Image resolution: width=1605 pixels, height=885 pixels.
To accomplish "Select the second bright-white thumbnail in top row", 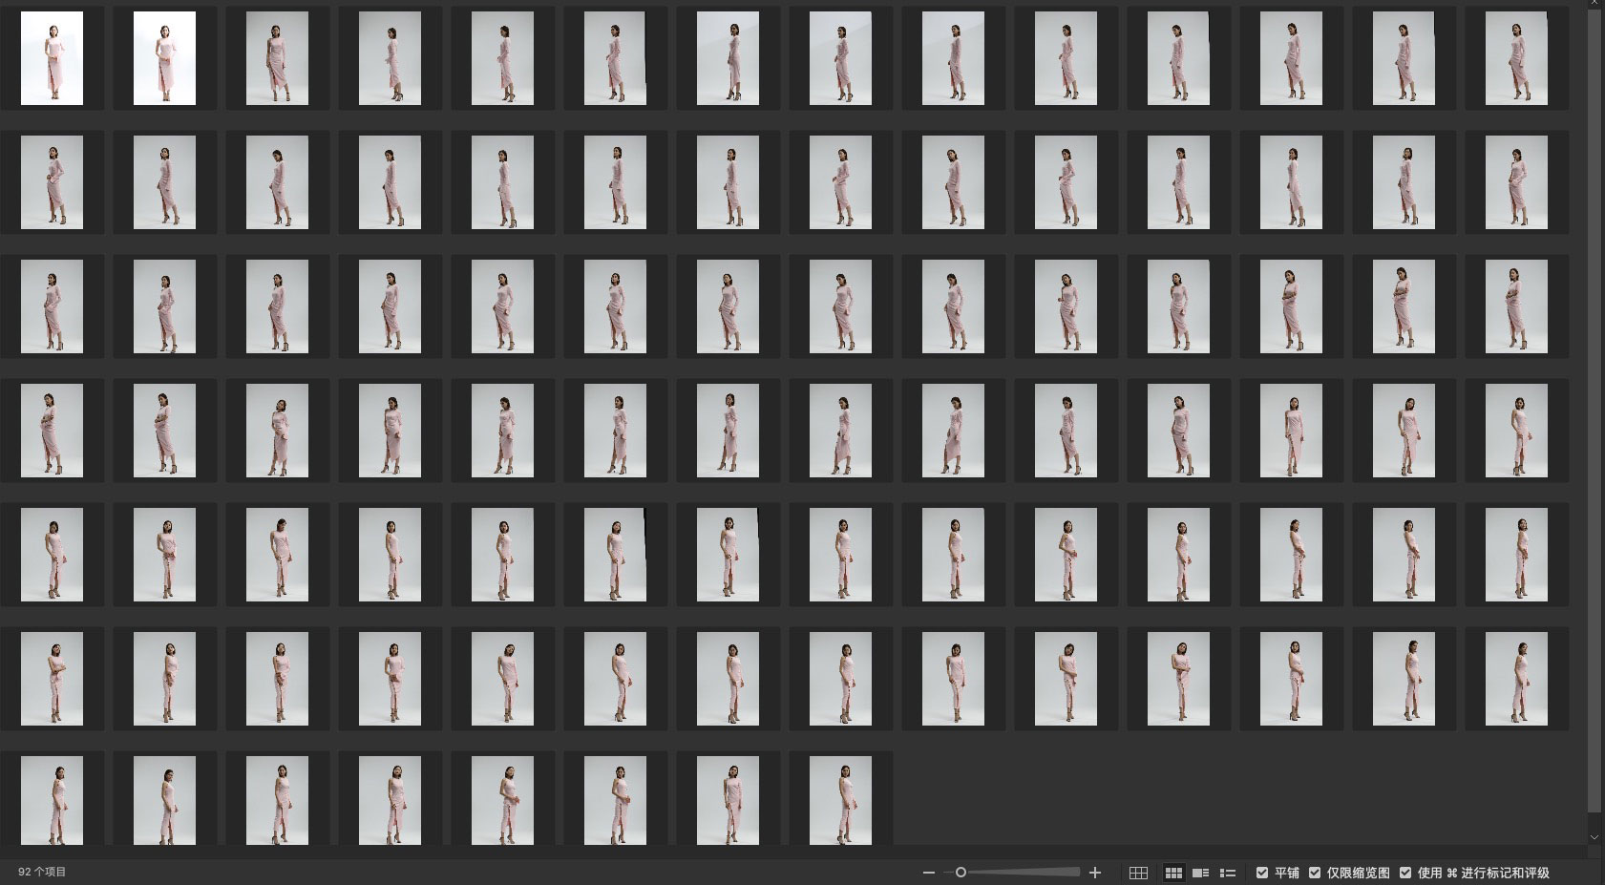I will tap(164, 58).
